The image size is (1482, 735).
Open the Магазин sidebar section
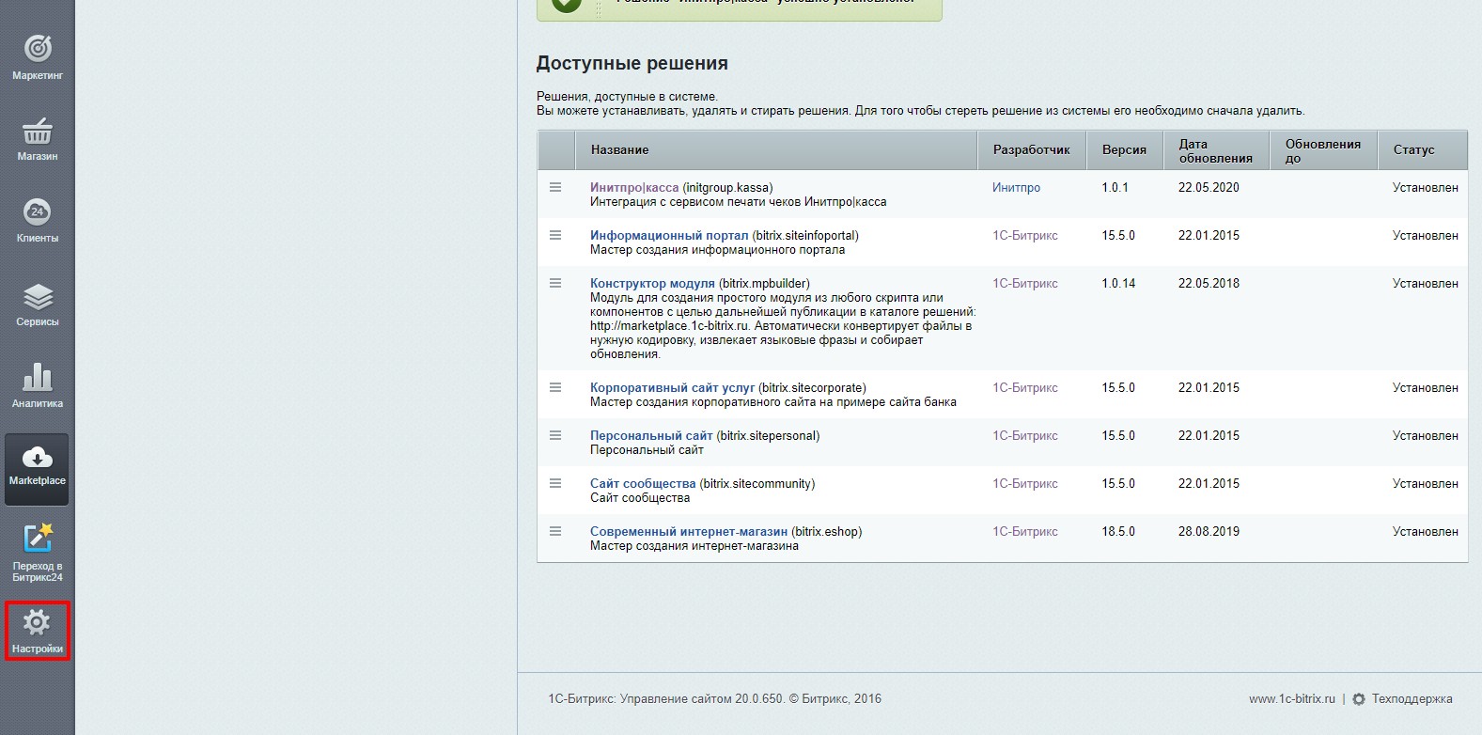coord(38,139)
